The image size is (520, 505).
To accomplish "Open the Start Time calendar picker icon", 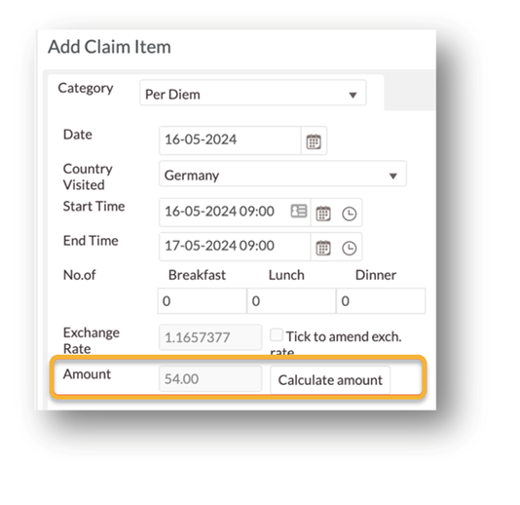I will tap(323, 214).
